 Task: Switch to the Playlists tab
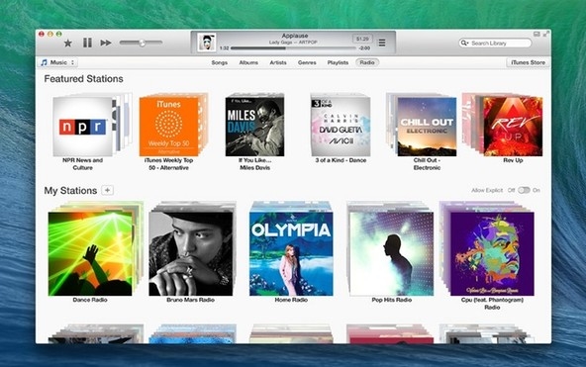[338, 62]
